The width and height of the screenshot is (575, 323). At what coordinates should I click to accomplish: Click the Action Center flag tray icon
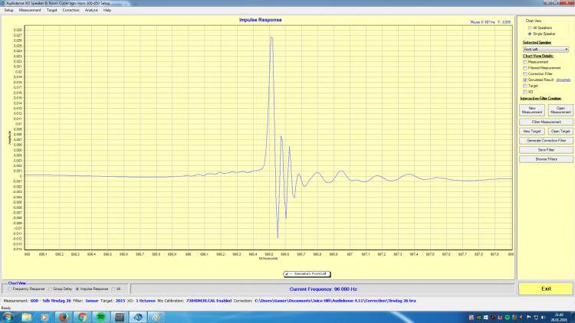[x=528, y=317]
